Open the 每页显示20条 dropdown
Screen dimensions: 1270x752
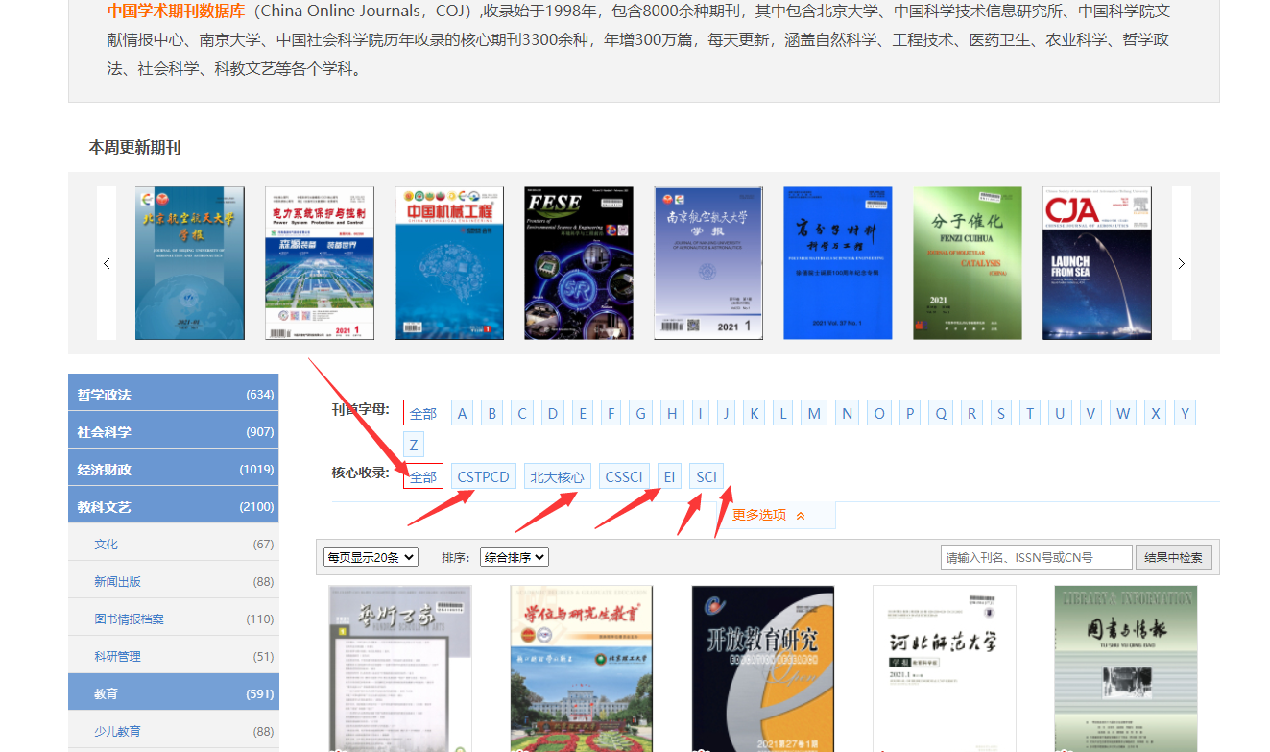tap(371, 557)
